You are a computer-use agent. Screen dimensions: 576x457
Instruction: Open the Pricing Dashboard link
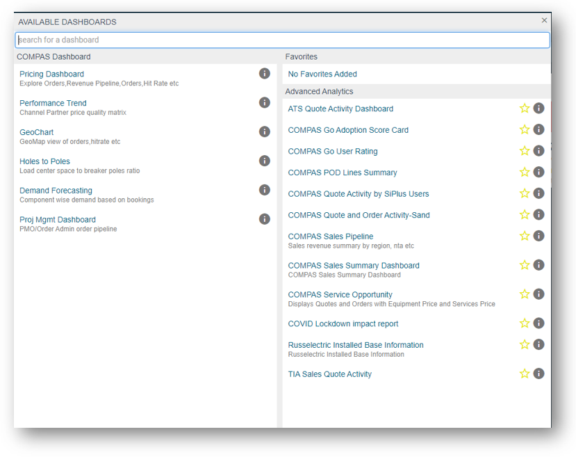point(51,74)
